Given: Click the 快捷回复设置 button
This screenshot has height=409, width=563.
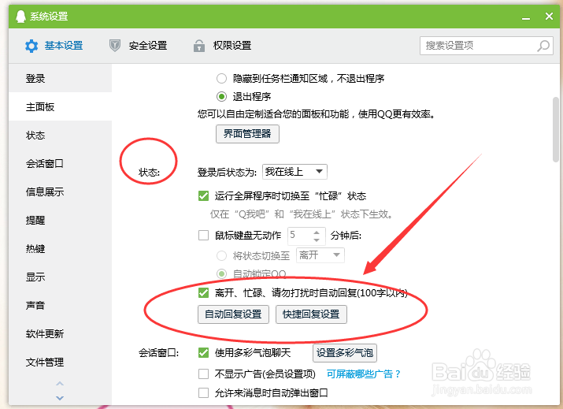Looking at the screenshot, I should pyautogui.click(x=311, y=314).
